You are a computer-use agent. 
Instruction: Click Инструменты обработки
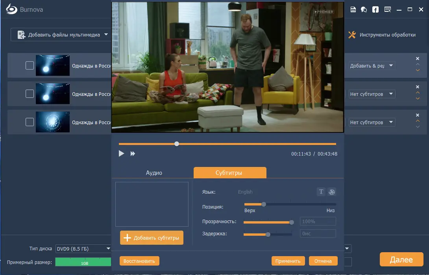[382, 35]
